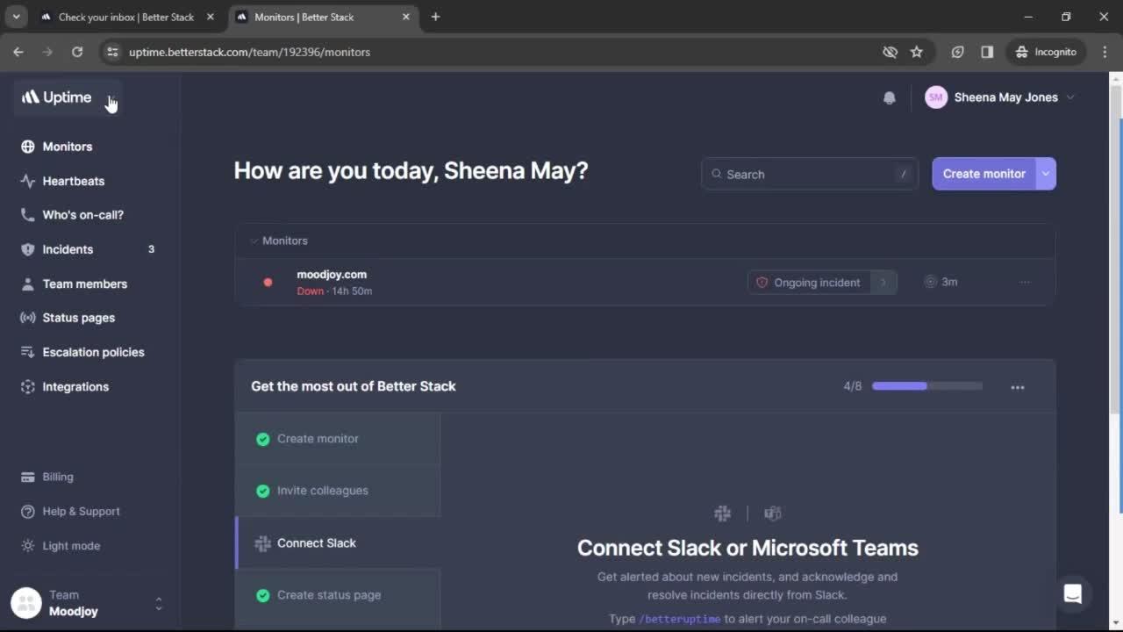Bookmark this page with the star icon

click(917, 52)
